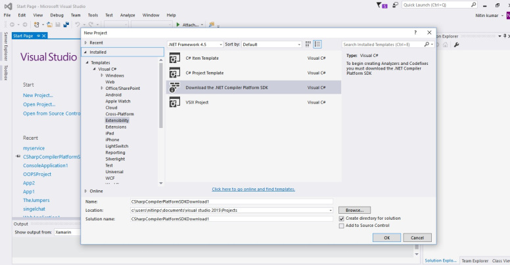Select Download the .NET Compiler Platform SDK
Image resolution: width=510 pixels, height=265 pixels.
[254, 87]
